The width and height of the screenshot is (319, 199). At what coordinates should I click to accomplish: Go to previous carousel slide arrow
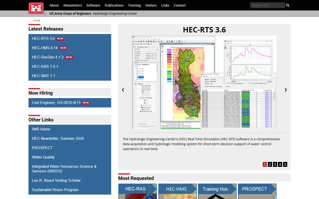click(123, 90)
